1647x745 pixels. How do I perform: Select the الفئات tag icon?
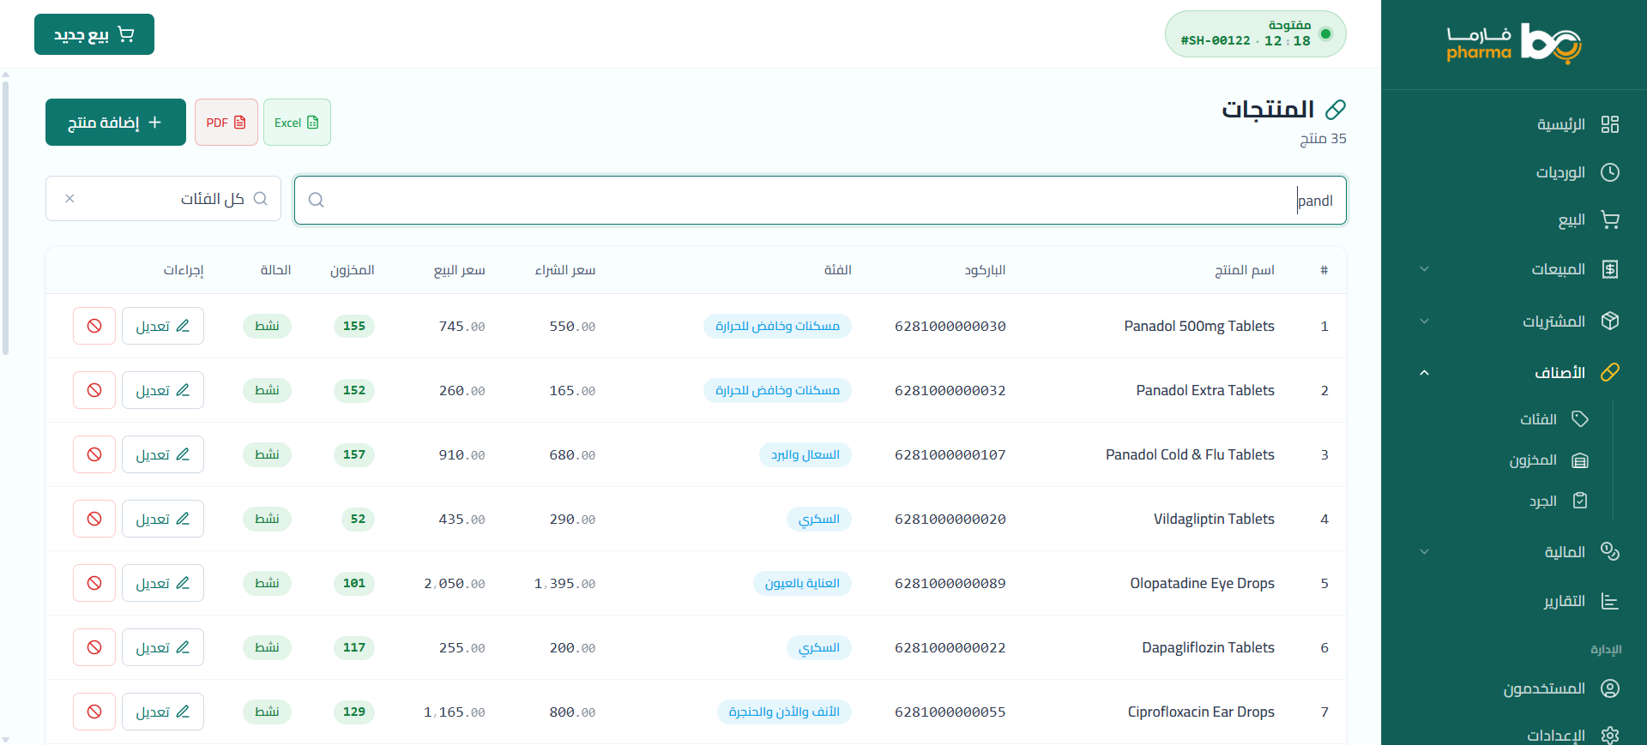click(1580, 418)
